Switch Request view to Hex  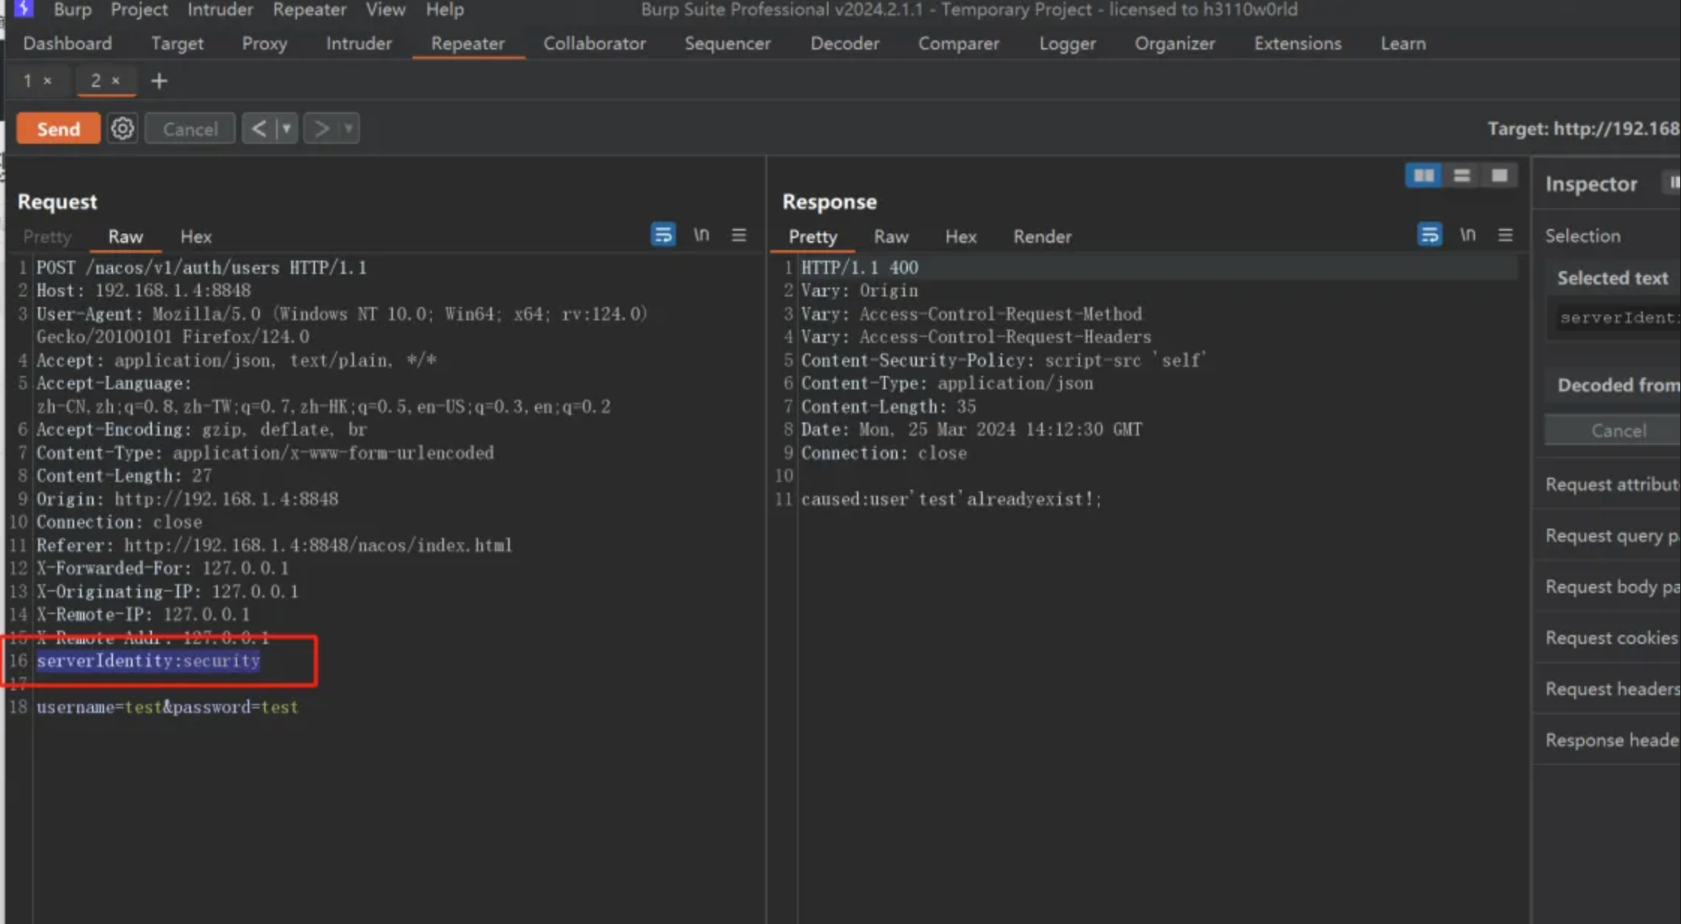click(x=196, y=237)
